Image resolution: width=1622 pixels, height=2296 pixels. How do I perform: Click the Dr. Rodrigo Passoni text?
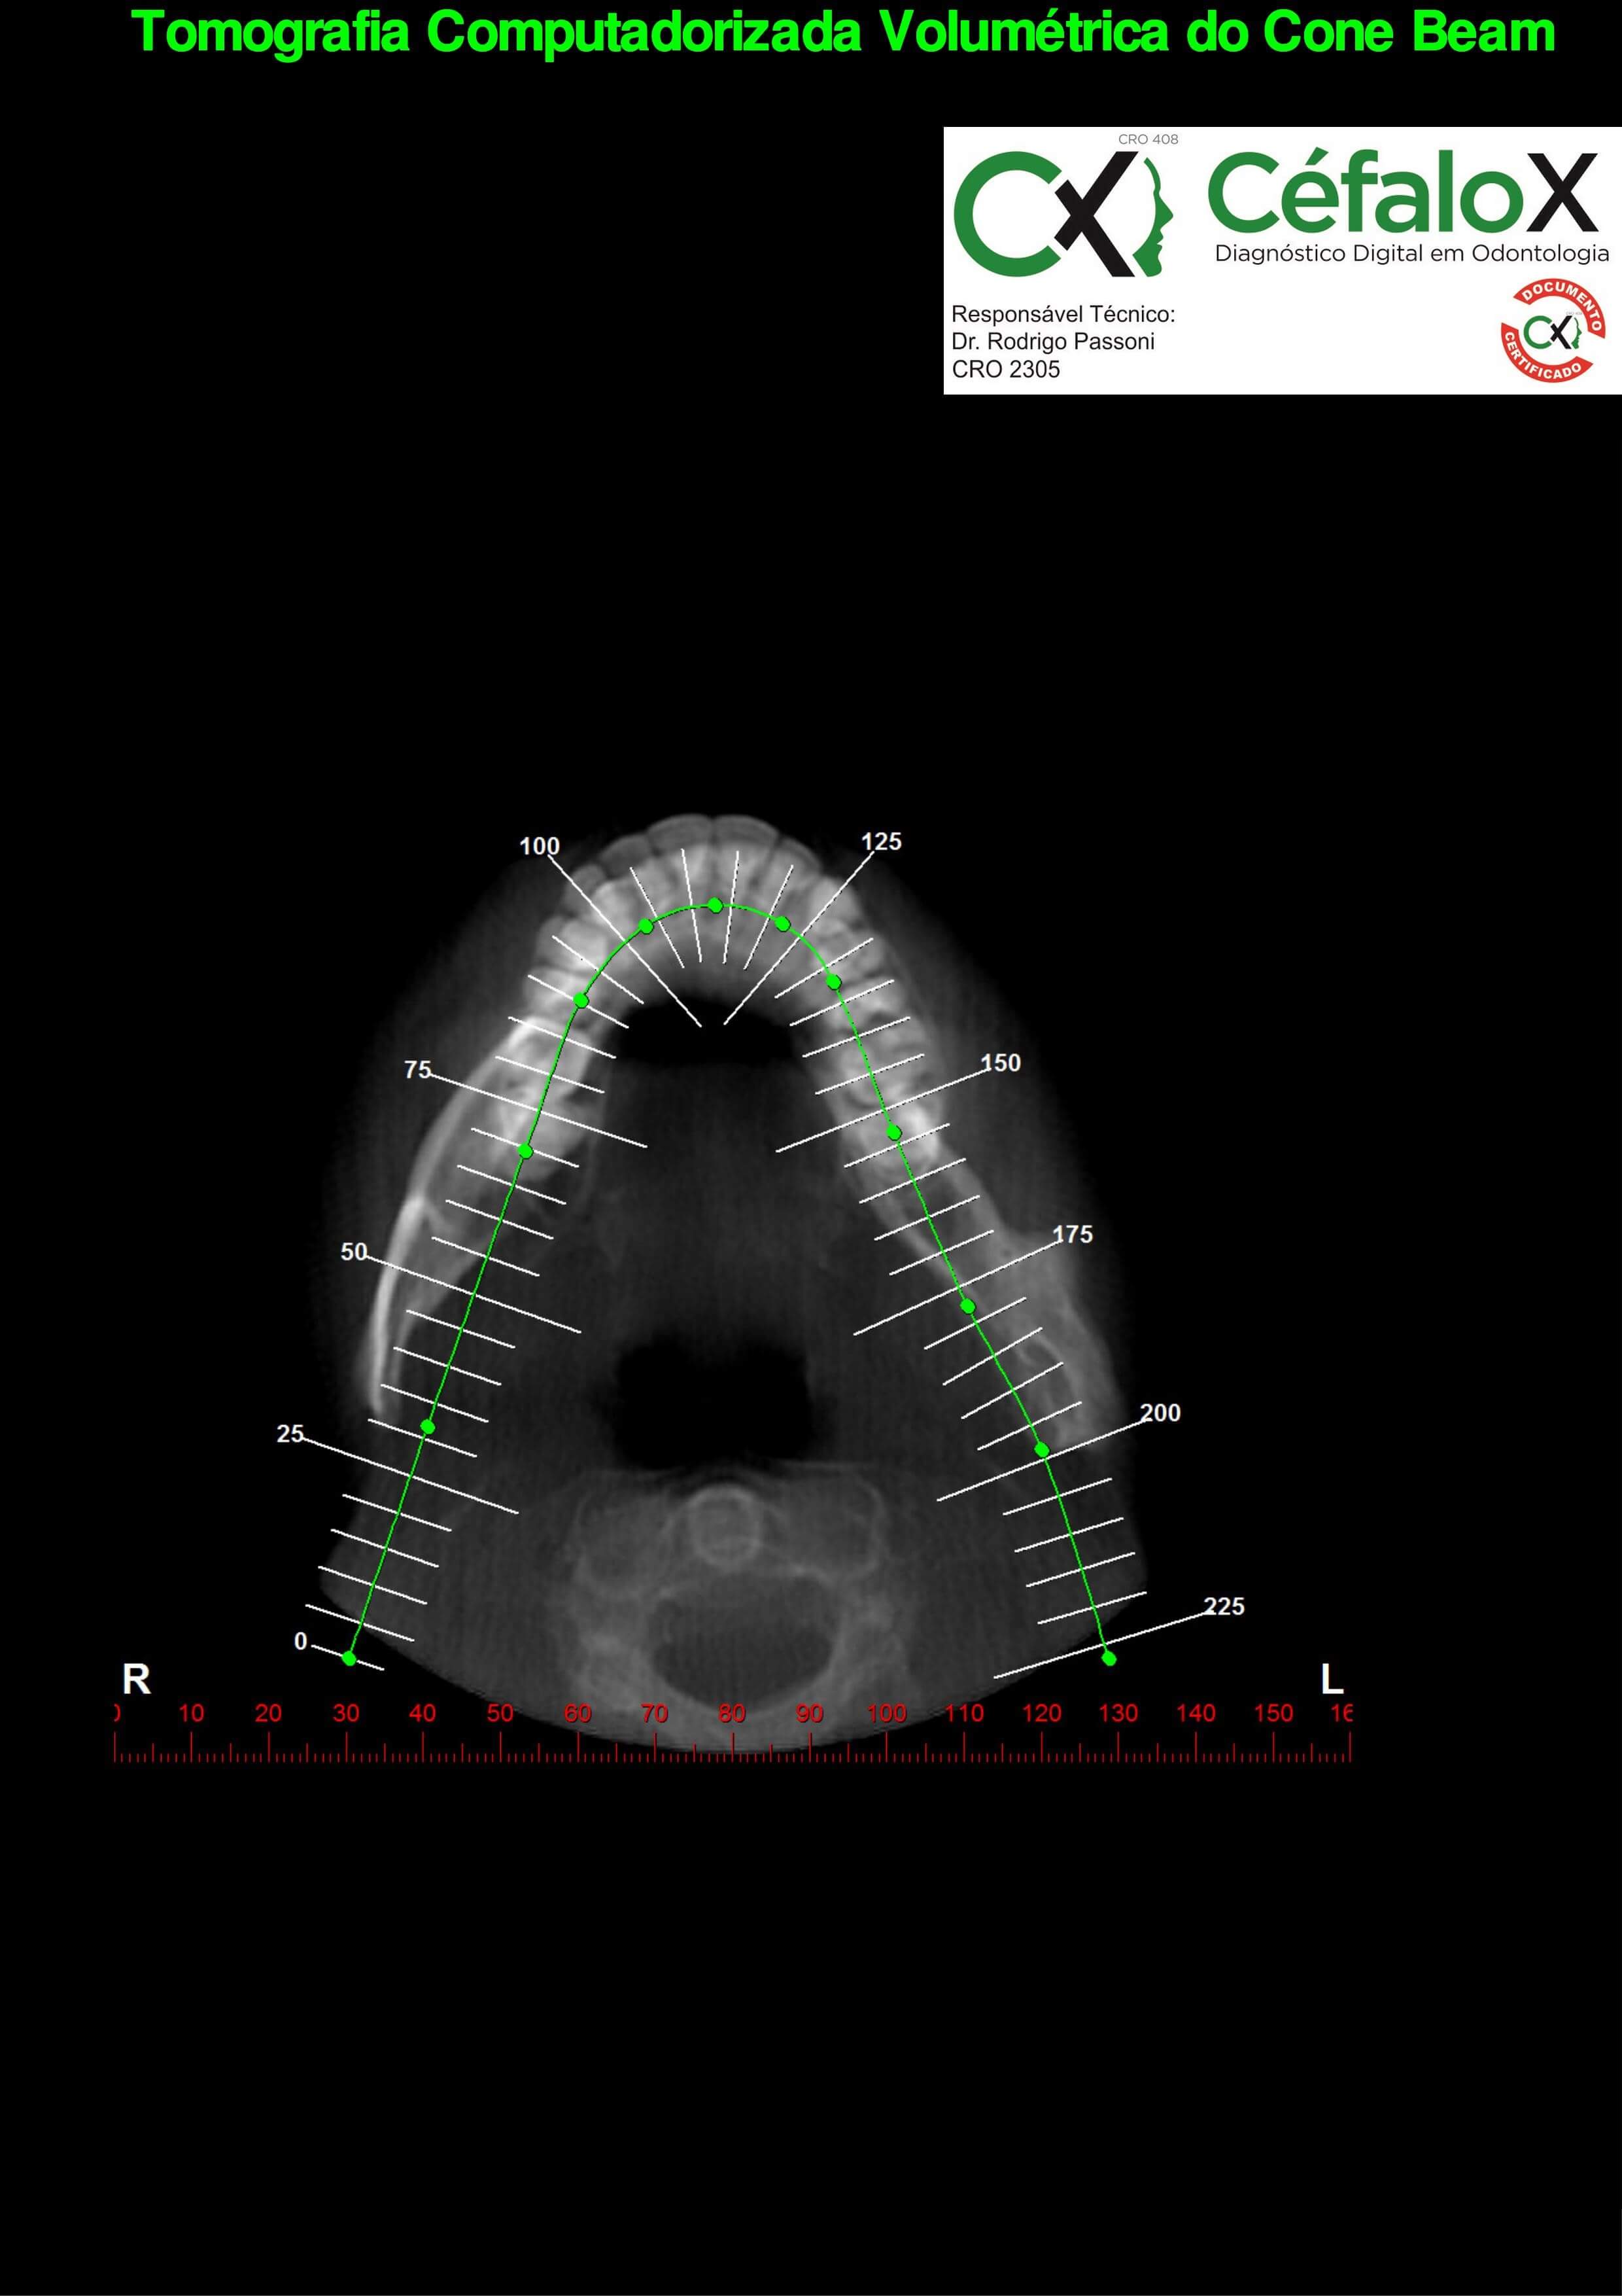click(1052, 342)
